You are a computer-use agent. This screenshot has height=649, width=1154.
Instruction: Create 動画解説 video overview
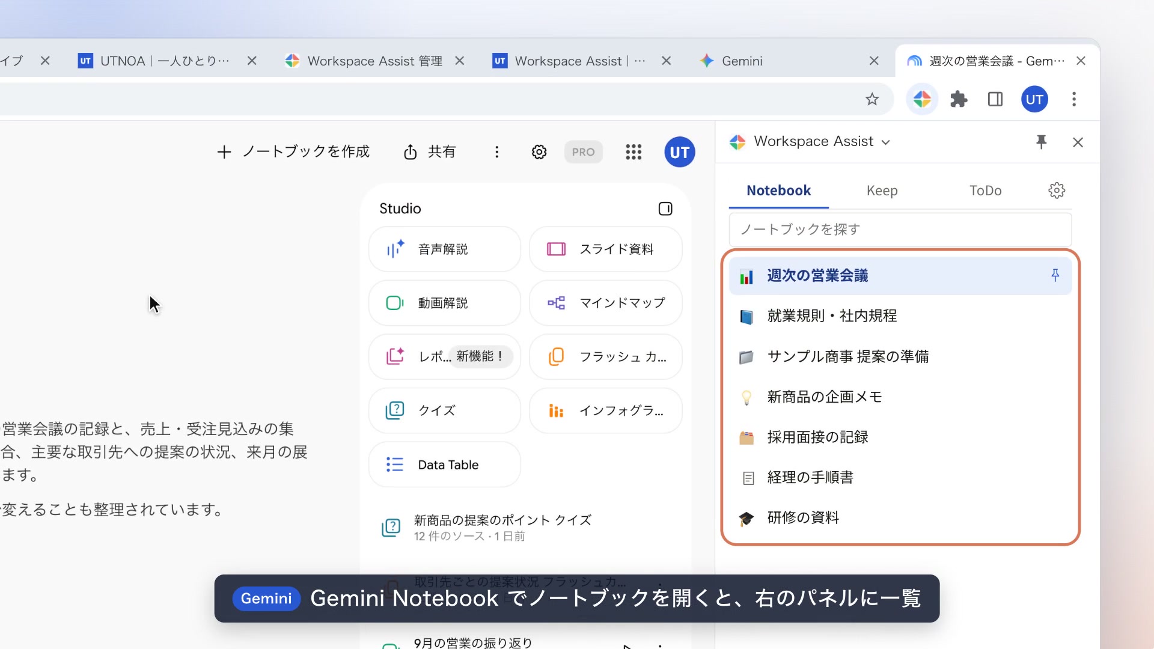tap(445, 303)
